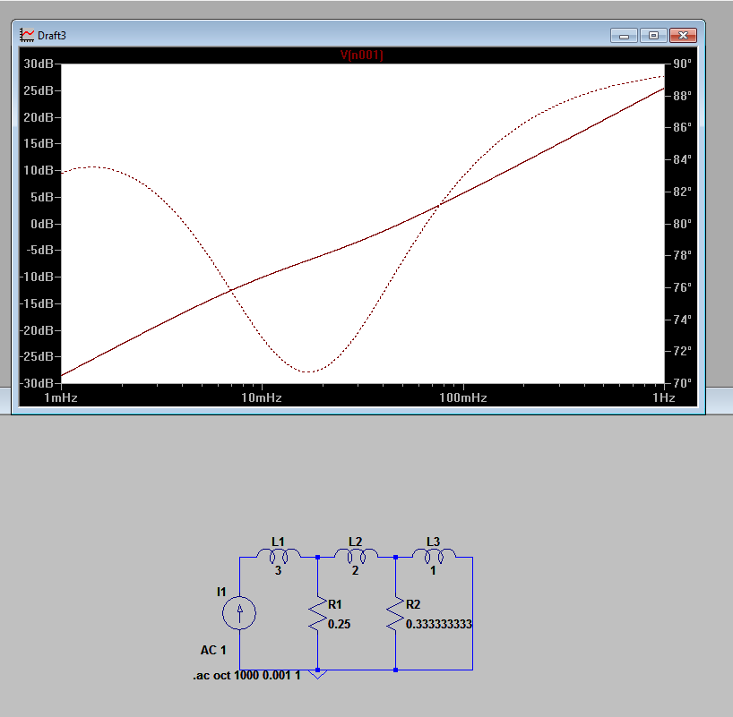
Task: Select the .ac oct simulation directive
Action: 246,675
